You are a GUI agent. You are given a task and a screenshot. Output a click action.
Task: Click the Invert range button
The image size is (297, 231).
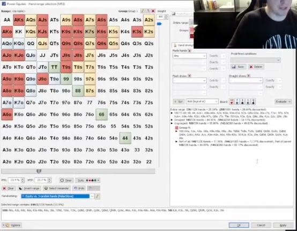click(x=29, y=188)
